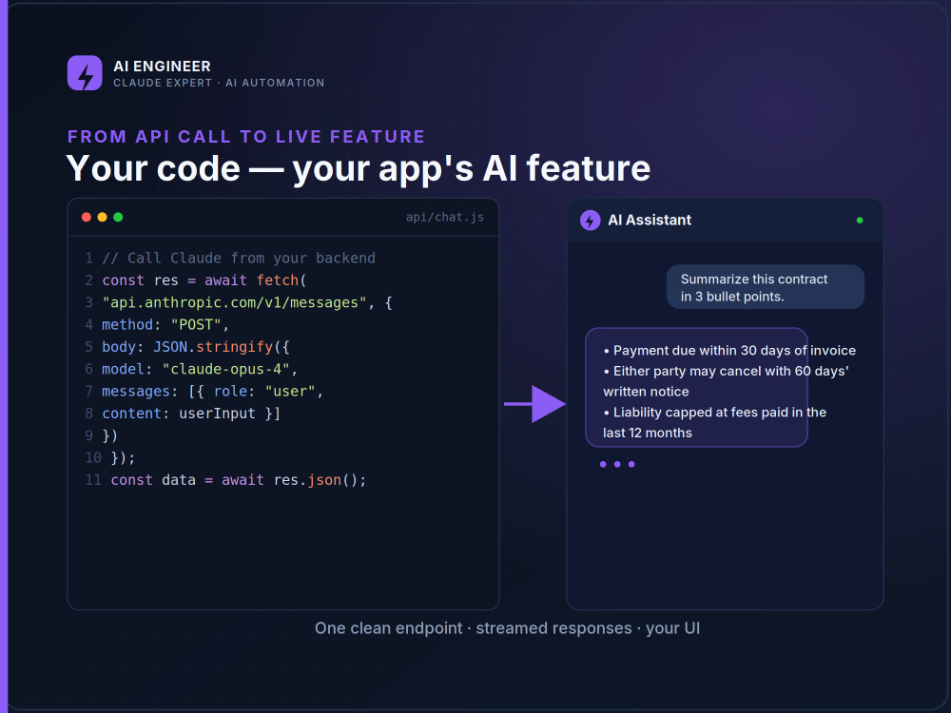Click the line const res = await fetch(
Viewport: 951px width, 713px height.
coord(204,280)
